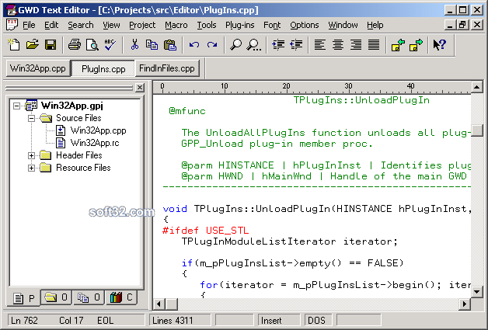Collapse the Source Files folder
This screenshot has width=488, height=330.
pos(31,118)
